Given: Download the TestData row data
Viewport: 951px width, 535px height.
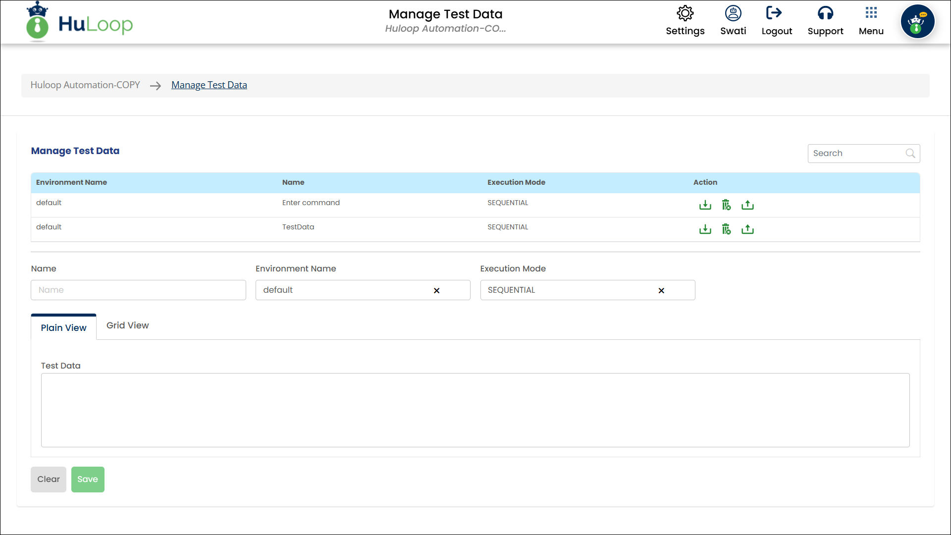Looking at the screenshot, I should tap(705, 229).
